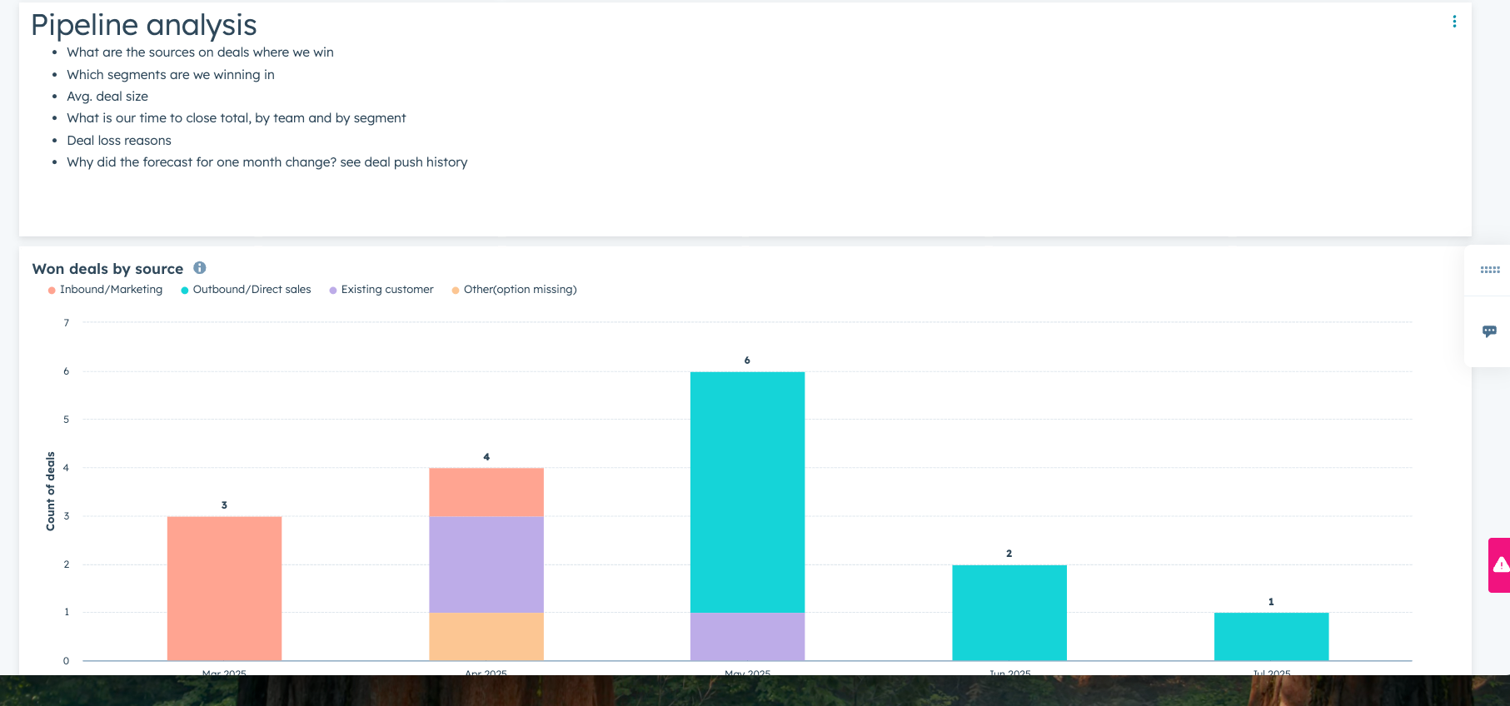
Task: Click the pink warning alert icon
Action: click(1500, 565)
